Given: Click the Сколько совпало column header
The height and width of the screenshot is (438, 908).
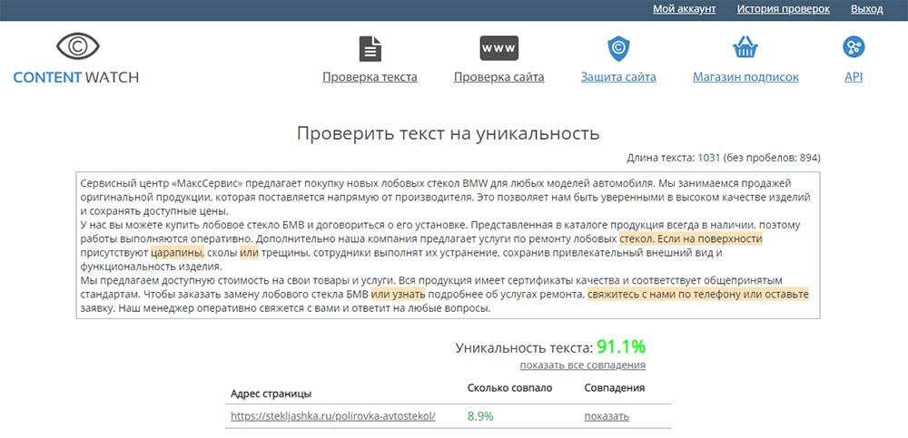Looking at the screenshot, I should [x=509, y=387].
